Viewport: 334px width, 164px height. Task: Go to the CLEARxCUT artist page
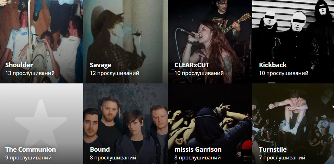click(x=192, y=65)
